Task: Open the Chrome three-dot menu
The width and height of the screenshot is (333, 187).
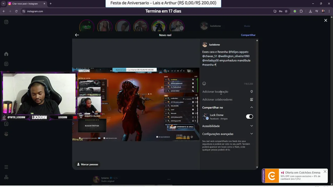Action: coord(329,11)
